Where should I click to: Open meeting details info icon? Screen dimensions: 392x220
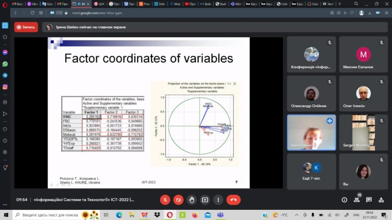coord(344,200)
